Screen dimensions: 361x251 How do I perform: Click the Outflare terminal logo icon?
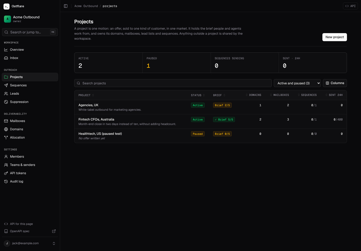coord(7,6)
